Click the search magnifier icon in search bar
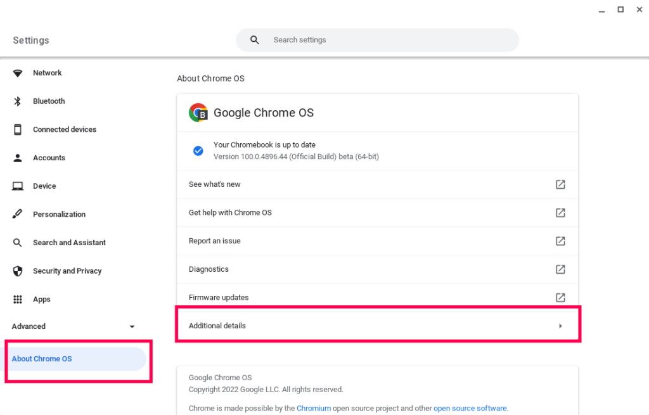 [x=255, y=40]
